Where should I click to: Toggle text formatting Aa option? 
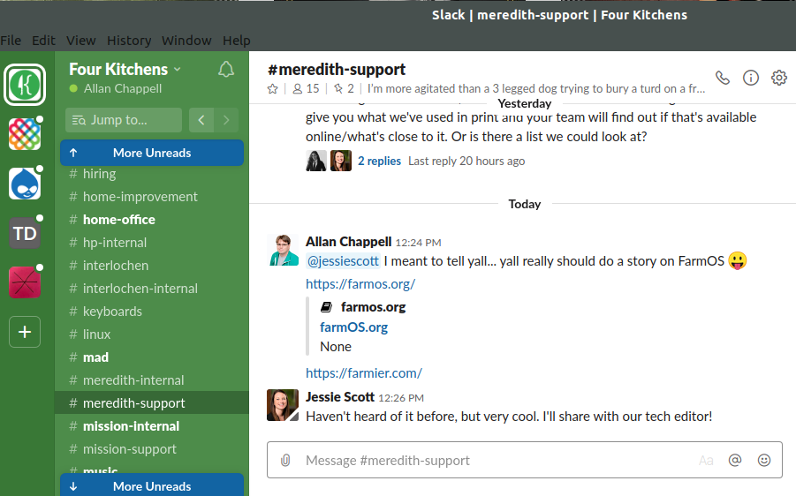(706, 461)
